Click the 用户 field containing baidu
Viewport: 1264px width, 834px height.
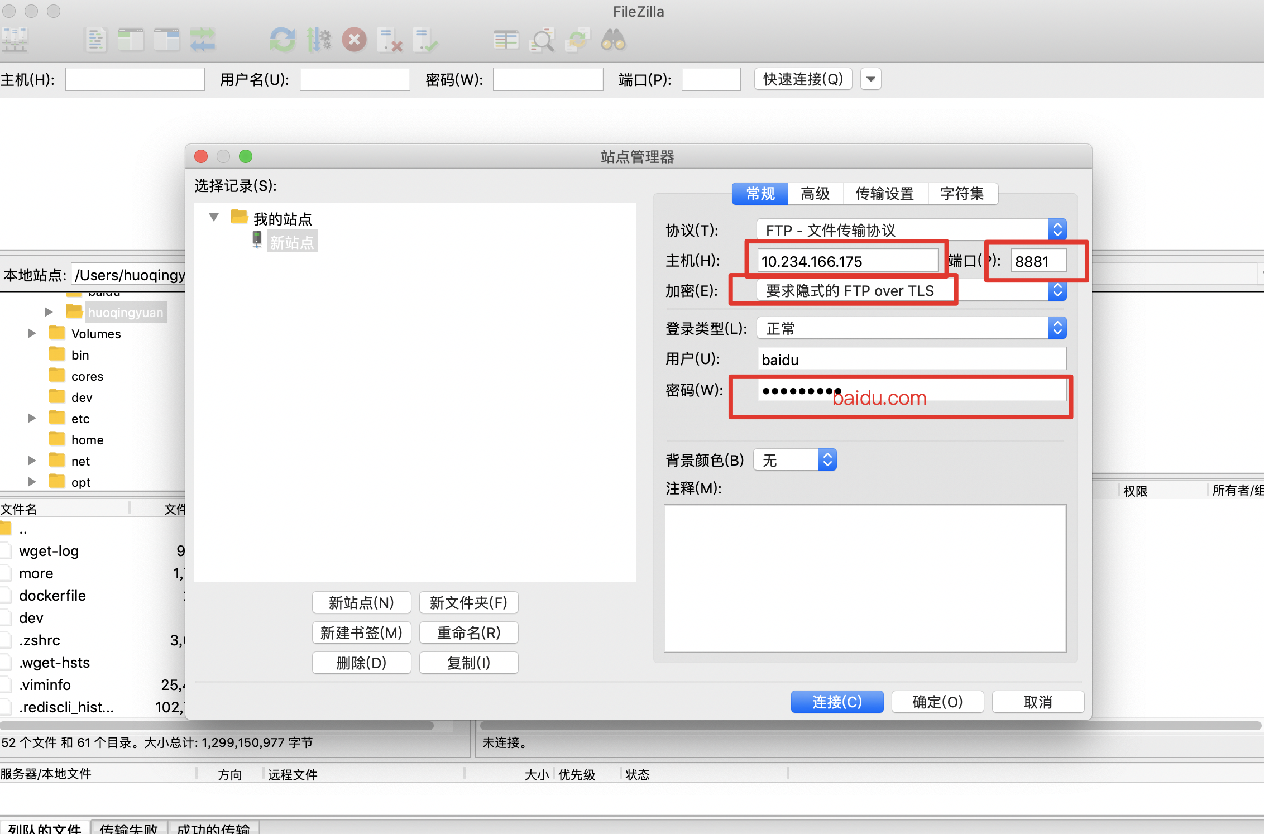point(911,360)
